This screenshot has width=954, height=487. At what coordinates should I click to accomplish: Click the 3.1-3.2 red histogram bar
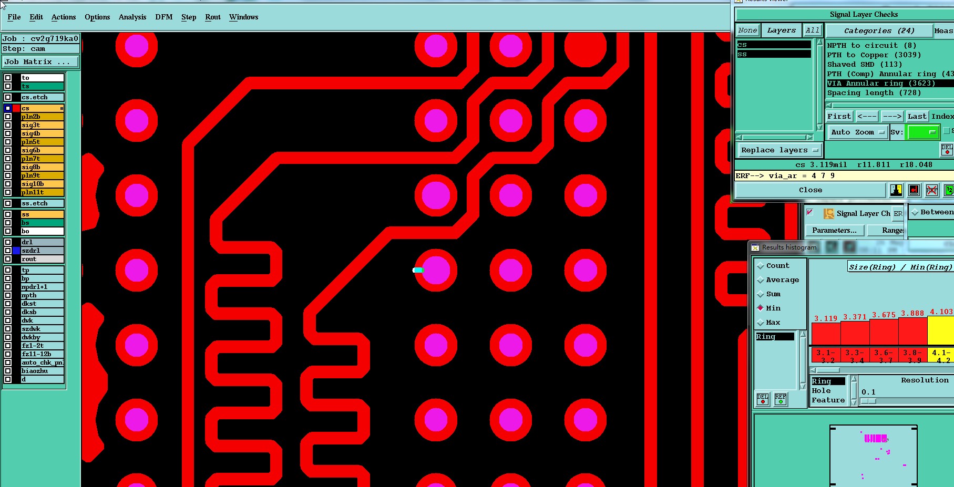pyautogui.click(x=826, y=334)
